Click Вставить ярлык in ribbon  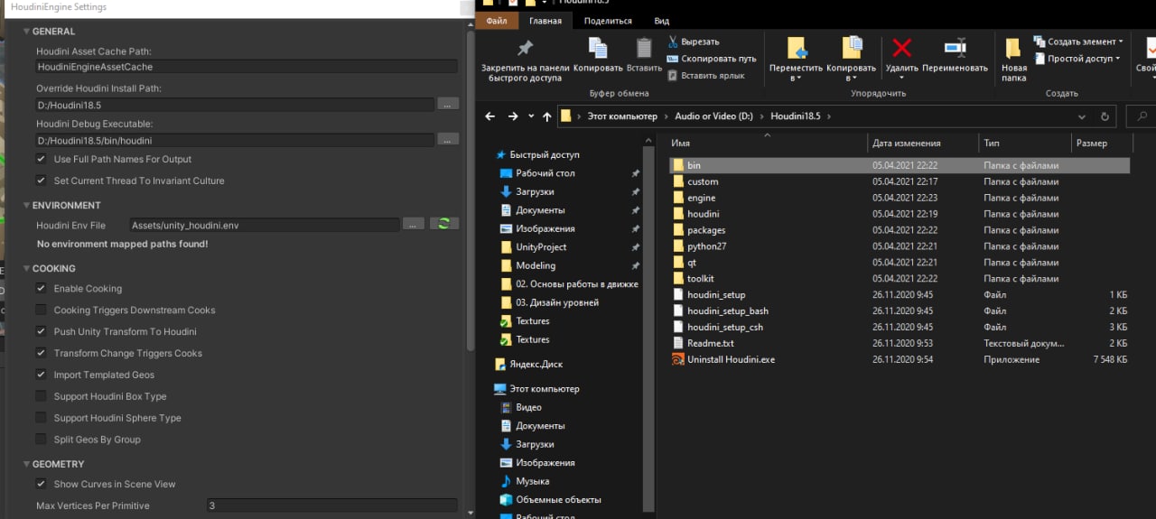click(705, 76)
